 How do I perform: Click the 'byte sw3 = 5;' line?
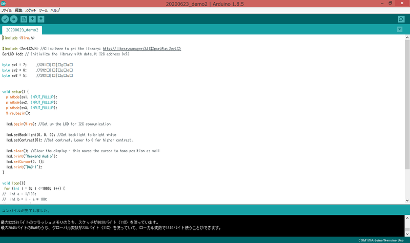click(37, 75)
